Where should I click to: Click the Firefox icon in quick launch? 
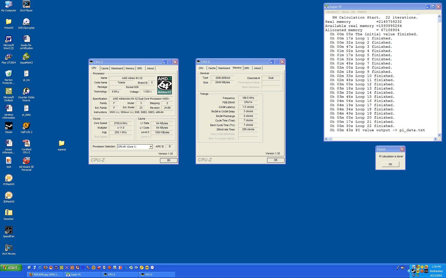click(45, 267)
